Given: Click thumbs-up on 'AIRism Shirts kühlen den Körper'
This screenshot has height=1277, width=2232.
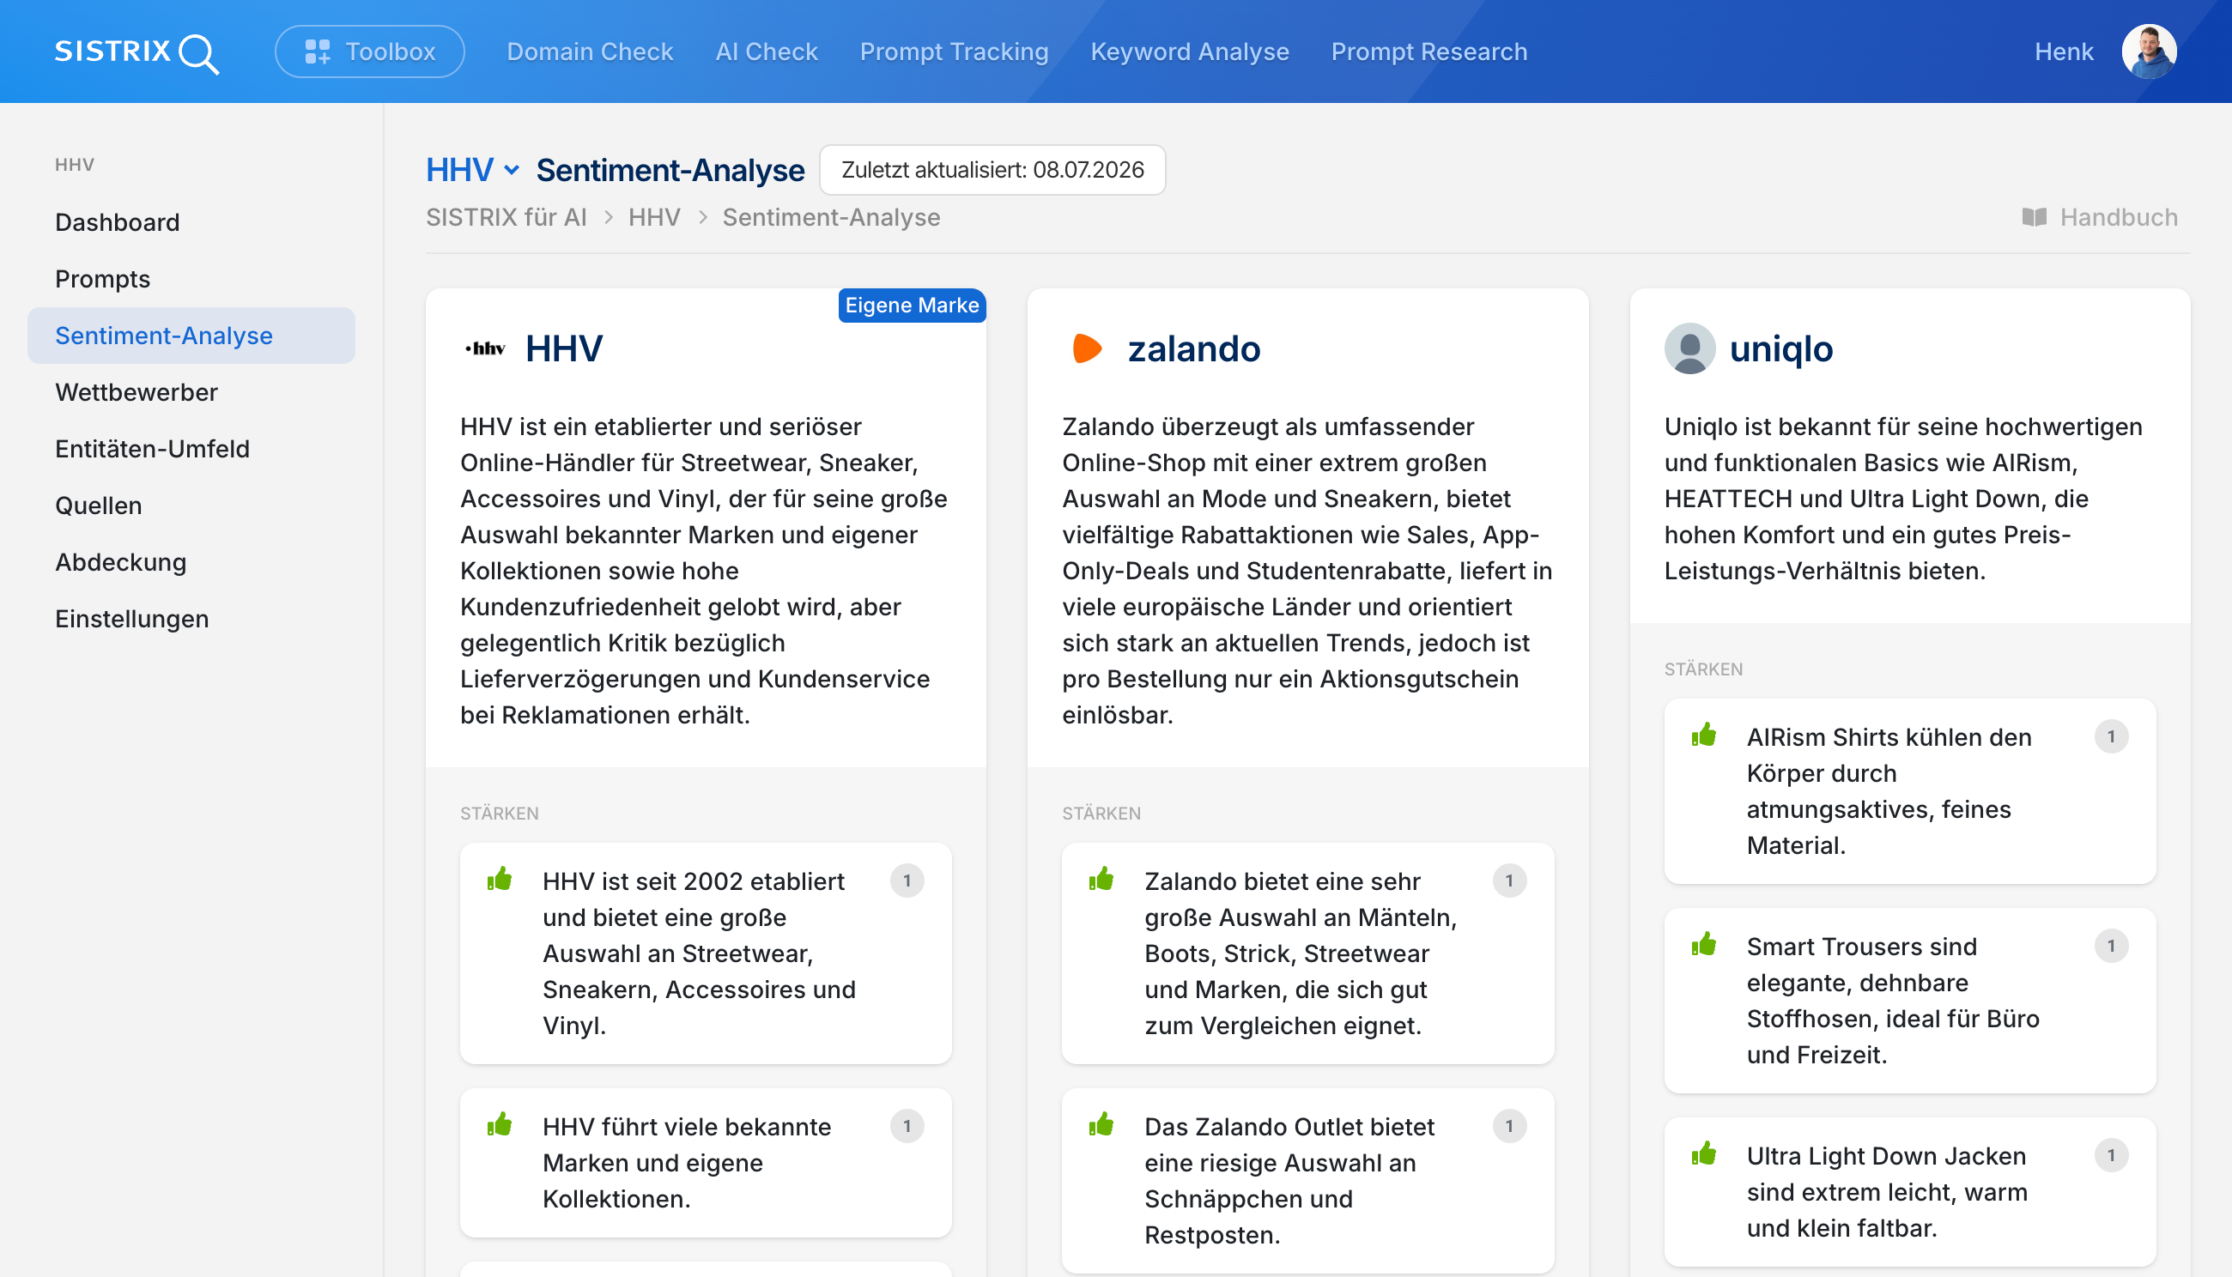Looking at the screenshot, I should pos(1704,735).
